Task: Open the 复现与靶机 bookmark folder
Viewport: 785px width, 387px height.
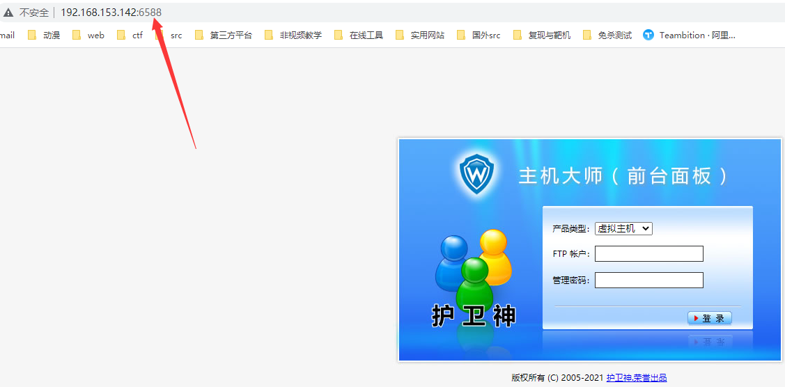Action: (542, 35)
